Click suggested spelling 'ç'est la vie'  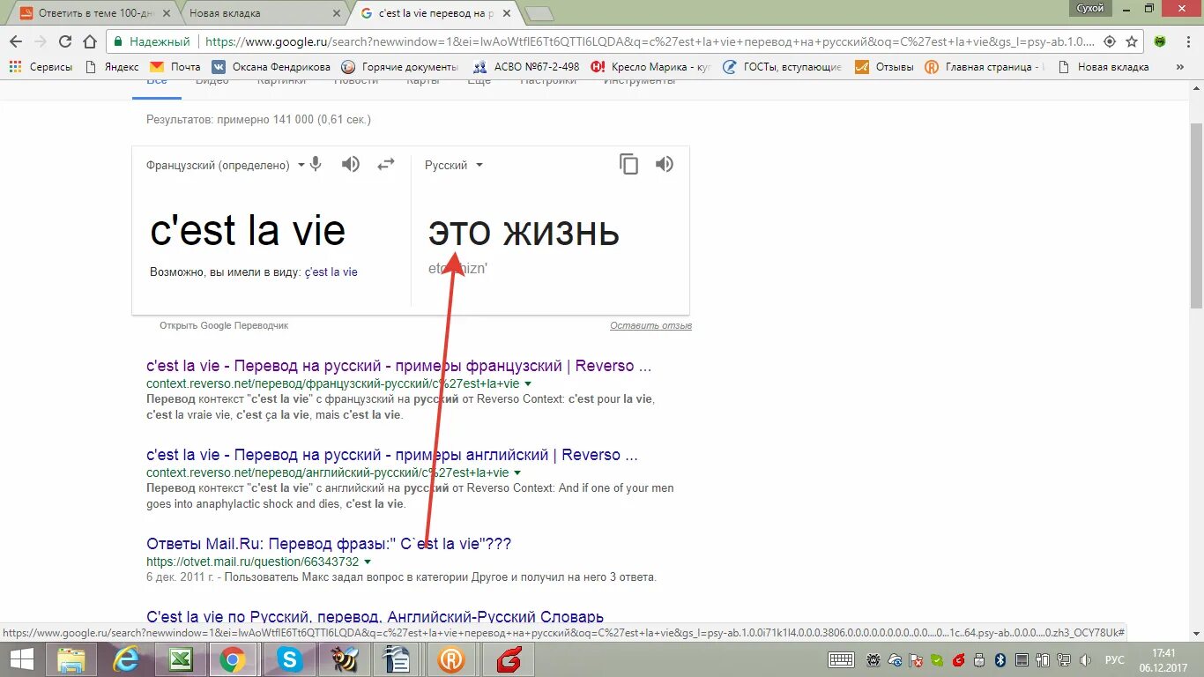(x=331, y=272)
